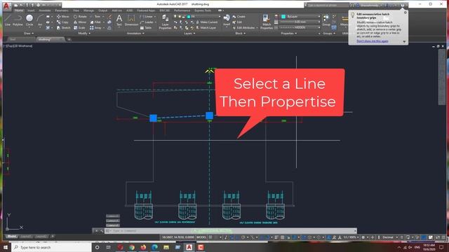Click Edit Attributes tool
The width and height of the screenshot is (449, 252).
(244, 28)
